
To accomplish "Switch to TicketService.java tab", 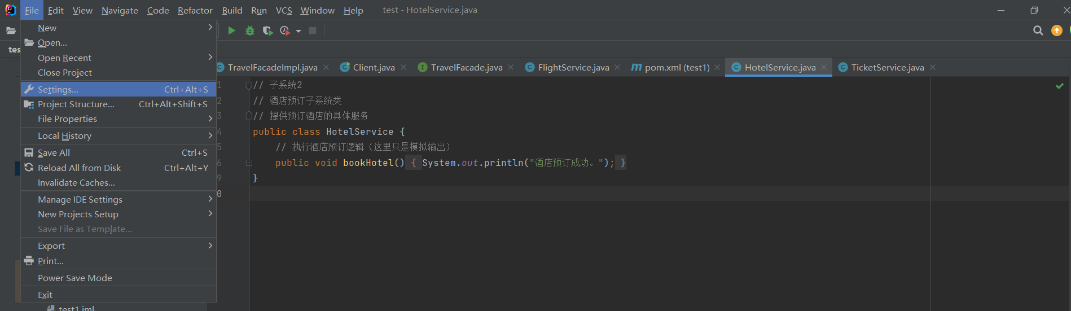I will point(888,67).
